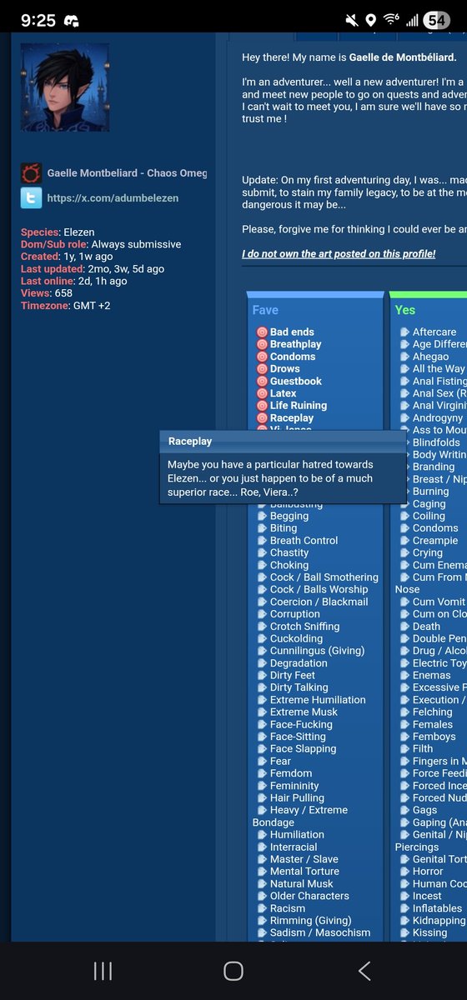The width and height of the screenshot is (467, 1000).
Task: Select the Death entry in Yes list
Action: coord(426,626)
